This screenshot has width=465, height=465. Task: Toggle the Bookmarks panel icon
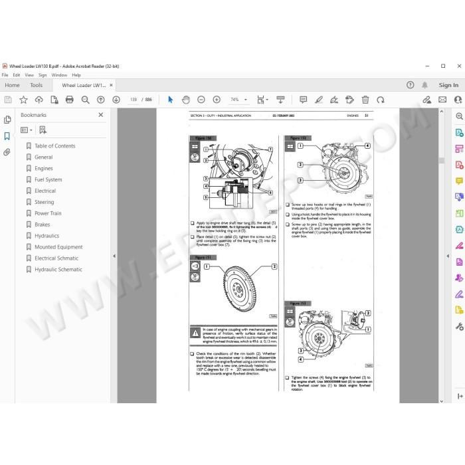coord(7,136)
